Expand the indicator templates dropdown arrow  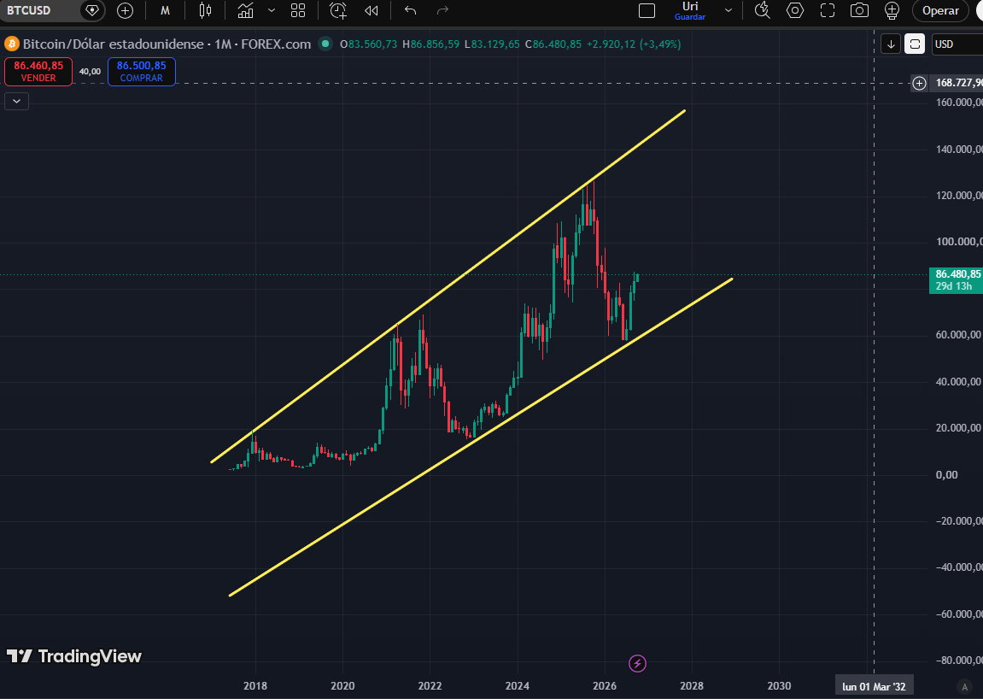tap(272, 10)
